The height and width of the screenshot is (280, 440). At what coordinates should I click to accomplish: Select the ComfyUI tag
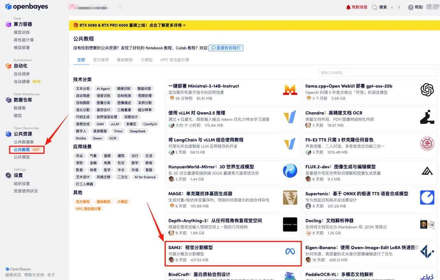[150, 124]
